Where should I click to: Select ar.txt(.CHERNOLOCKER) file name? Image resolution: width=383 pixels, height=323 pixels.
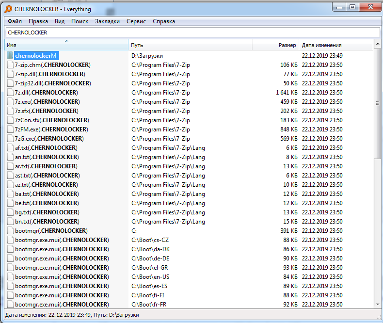pos(46,166)
